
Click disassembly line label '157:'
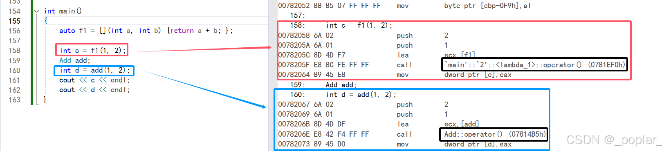pos(297,16)
